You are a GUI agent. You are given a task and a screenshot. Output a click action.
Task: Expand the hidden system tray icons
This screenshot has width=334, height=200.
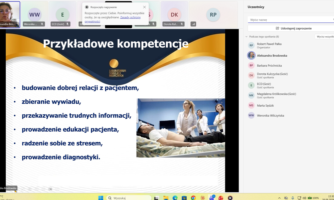279,198
